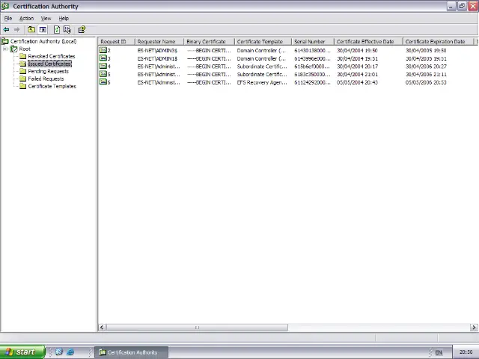Screen dimensions: 479x359
Task: Select the Root tree label
Action: click(x=25, y=49)
